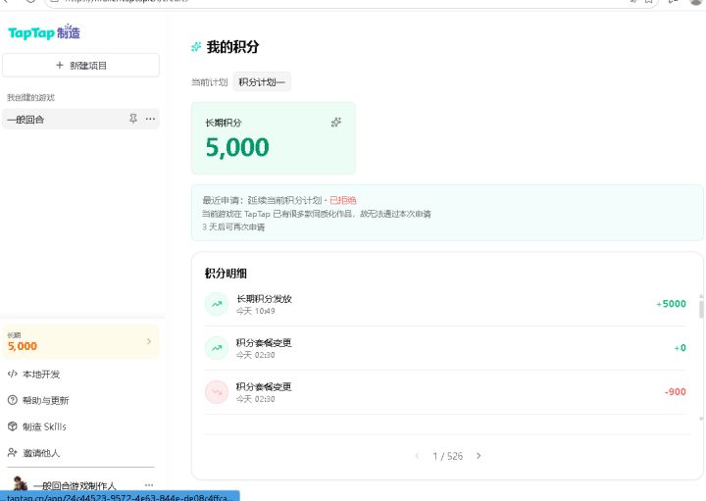This screenshot has width=706, height=501.
Task: Click the 积分计划一 plan tag
Action: coord(262,82)
